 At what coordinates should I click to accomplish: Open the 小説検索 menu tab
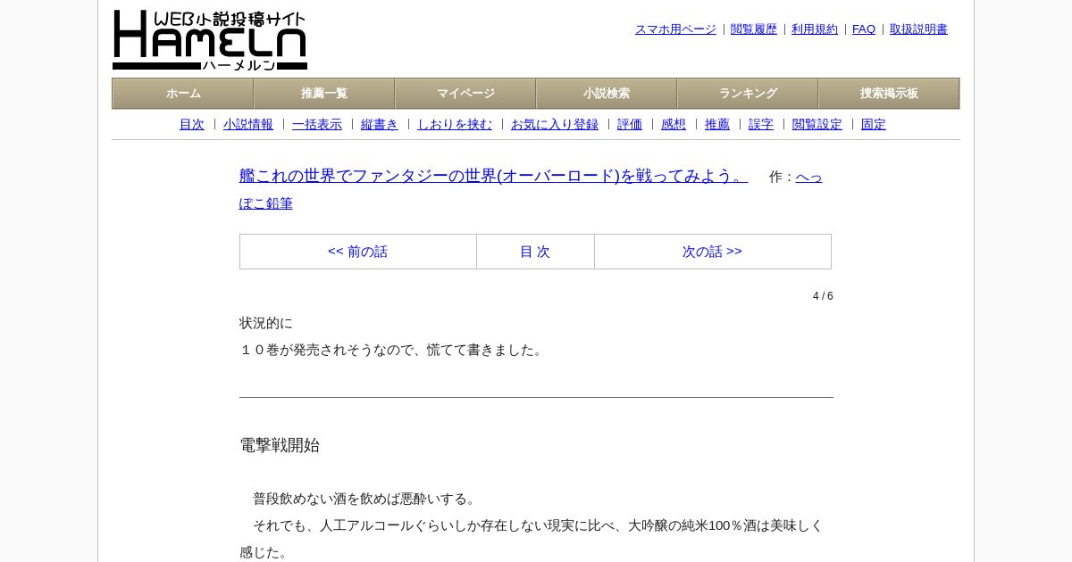pos(607,94)
